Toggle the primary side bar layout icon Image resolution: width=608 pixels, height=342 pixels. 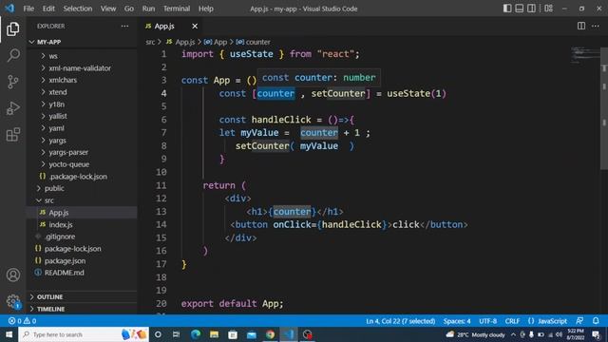point(507,9)
